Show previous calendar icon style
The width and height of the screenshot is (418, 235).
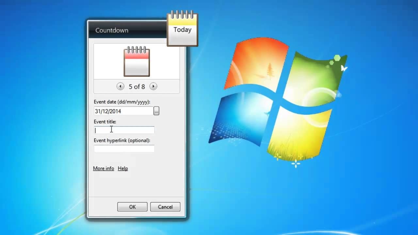coord(120,86)
